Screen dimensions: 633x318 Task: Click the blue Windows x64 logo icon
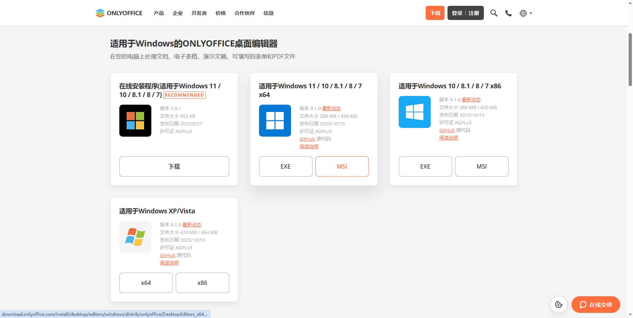click(x=275, y=121)
